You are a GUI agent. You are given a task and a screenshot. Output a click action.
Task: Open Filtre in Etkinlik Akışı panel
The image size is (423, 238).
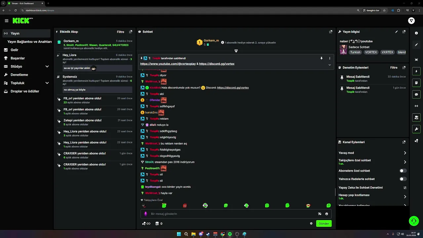pyautogui.click(x=121, y=32)
